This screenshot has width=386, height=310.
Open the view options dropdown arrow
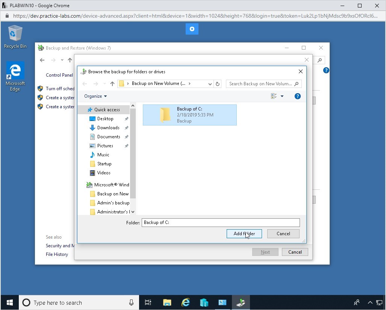[282, 96]
